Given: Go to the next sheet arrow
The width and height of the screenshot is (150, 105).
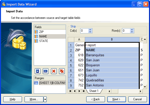Looking at the screenshot, I should click(79, 91).
